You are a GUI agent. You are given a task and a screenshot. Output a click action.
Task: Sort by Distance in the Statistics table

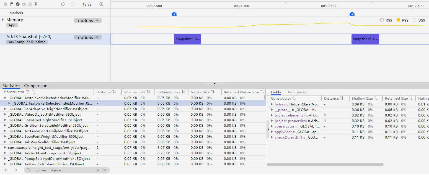coord(114,92)
